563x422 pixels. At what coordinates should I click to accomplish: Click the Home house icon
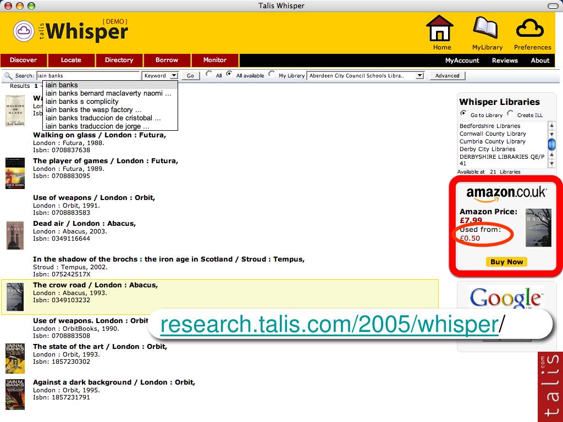(439, 28)
